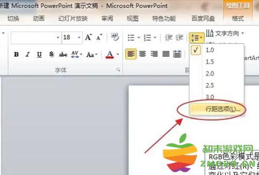Open 格式 drawing tools tab
Image resolution: width=259 pixels, height=175 pixels.
[x=238, y=18]
